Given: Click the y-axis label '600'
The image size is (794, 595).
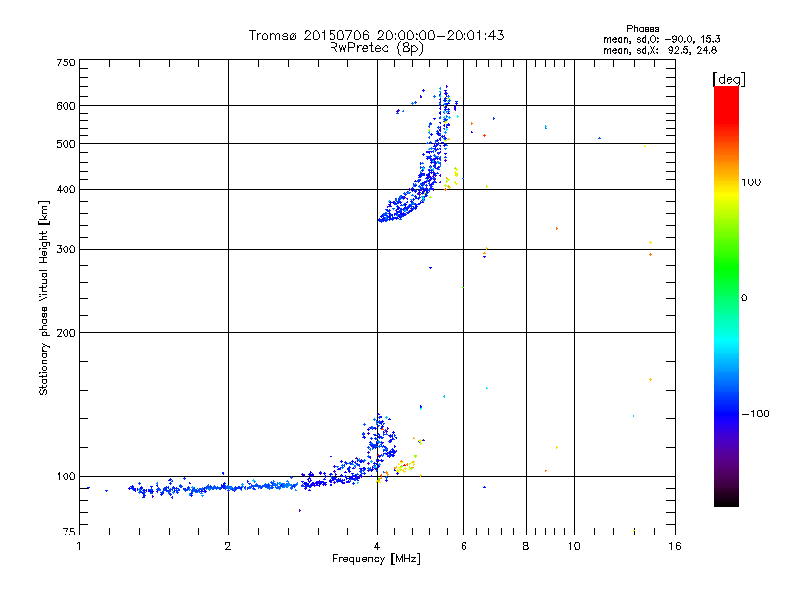Looking at the screenshot, I should coord(66,106).
